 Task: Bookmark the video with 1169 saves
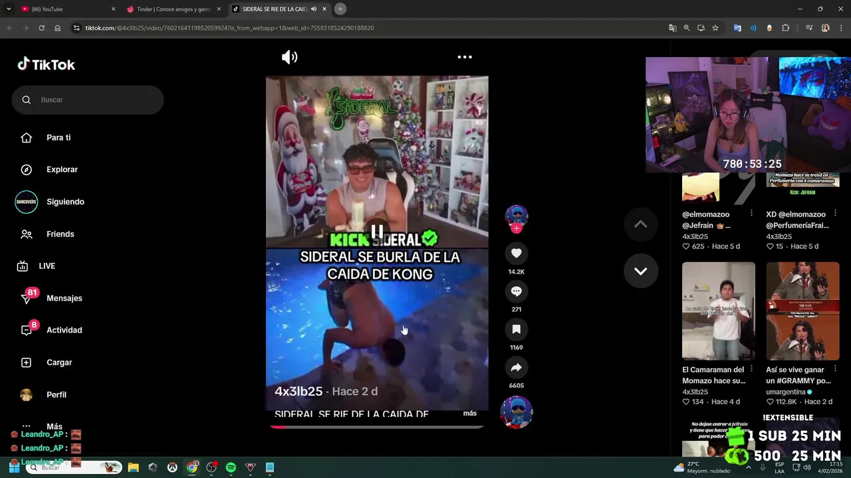coord(517,329)
